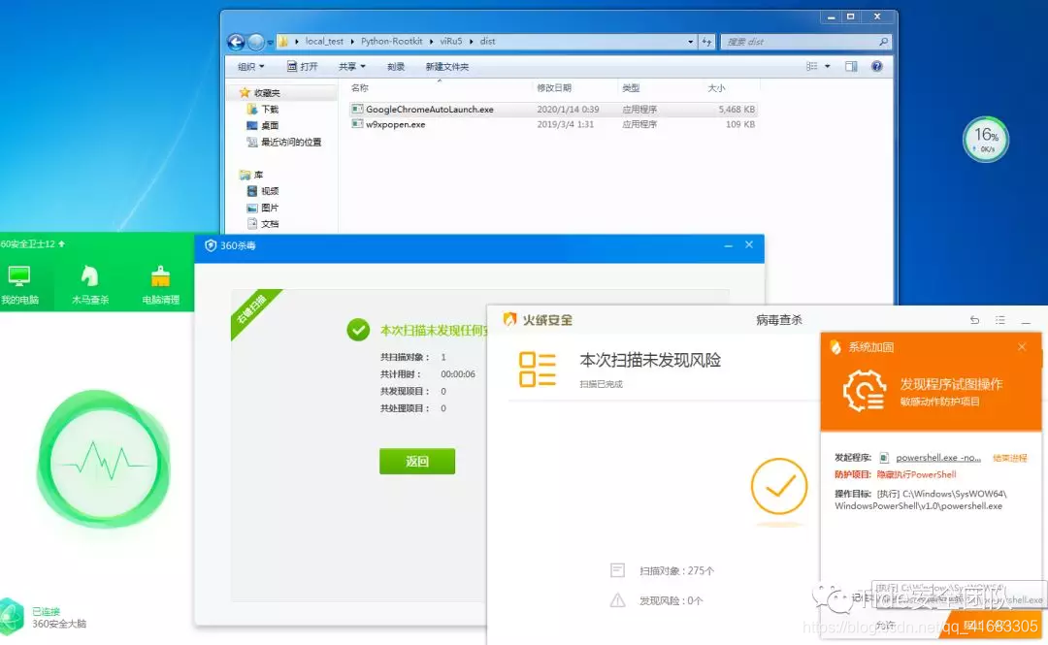Click the 16% floating acceleration ball
The height and width of the screenshot is (645, 1048).
(x=986, y=140)
